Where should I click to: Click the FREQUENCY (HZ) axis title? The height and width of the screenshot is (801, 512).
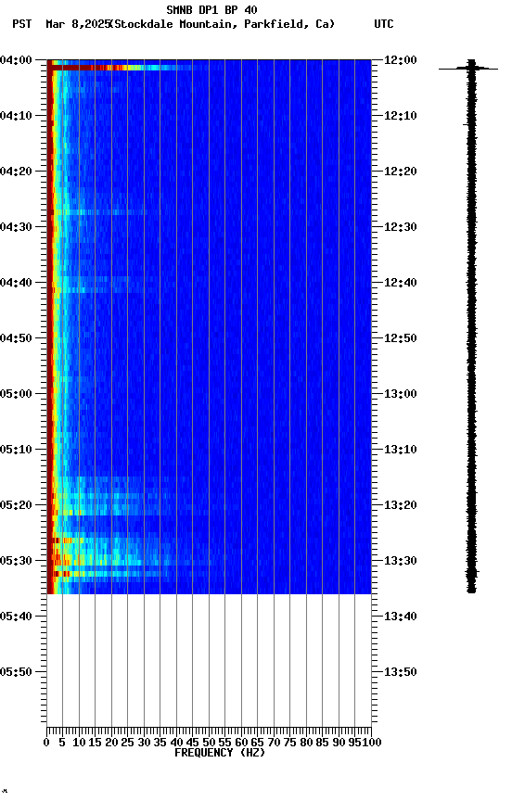[220, 753]
